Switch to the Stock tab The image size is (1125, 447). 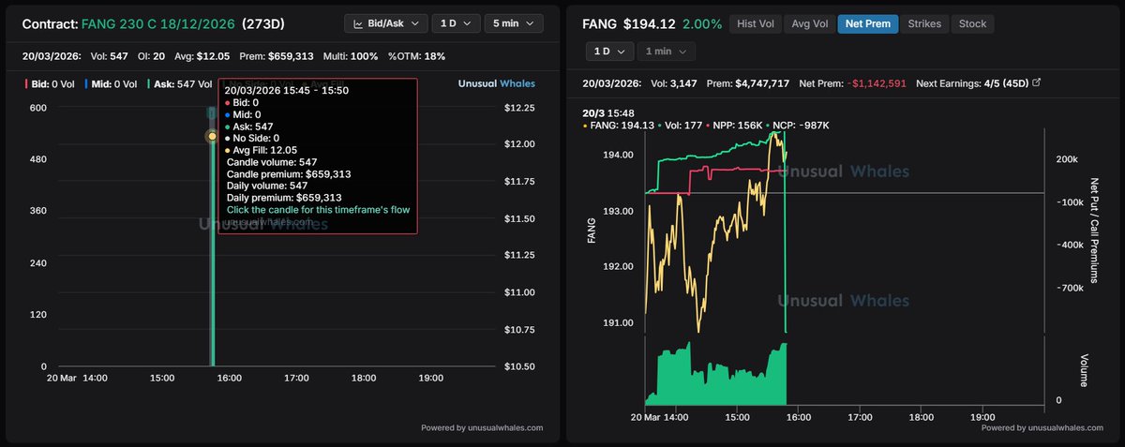[972, 23]
